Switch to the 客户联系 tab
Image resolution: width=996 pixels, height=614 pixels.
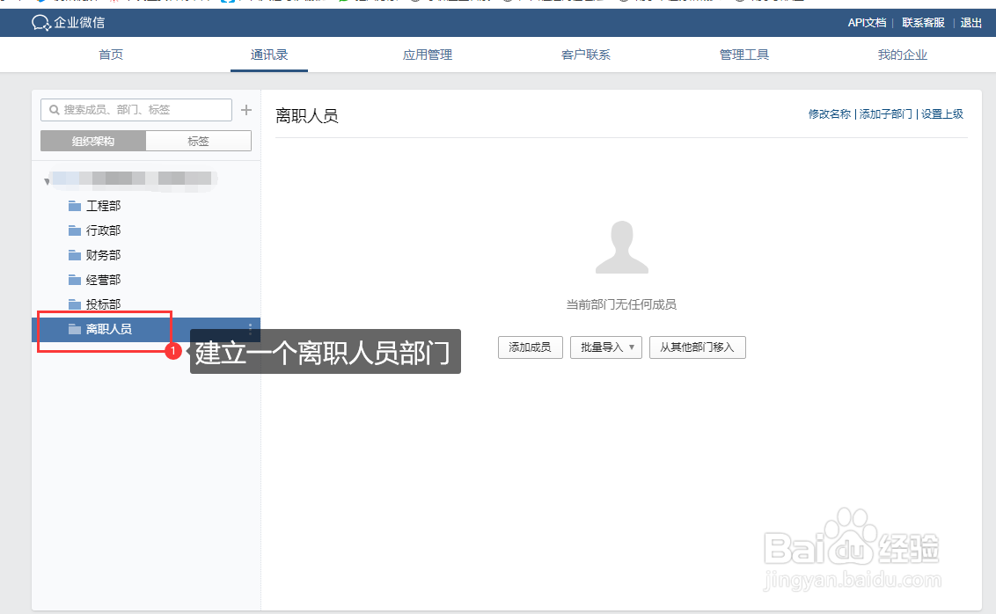click(x=585, y=54)
